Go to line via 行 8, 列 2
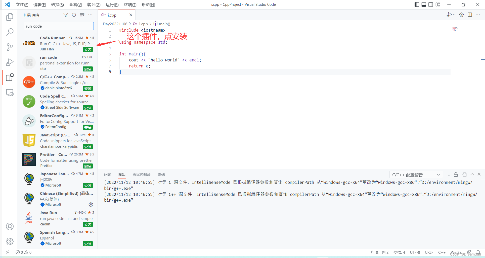Viewport: 485px width, 258px height. click(x=380, y=252)
